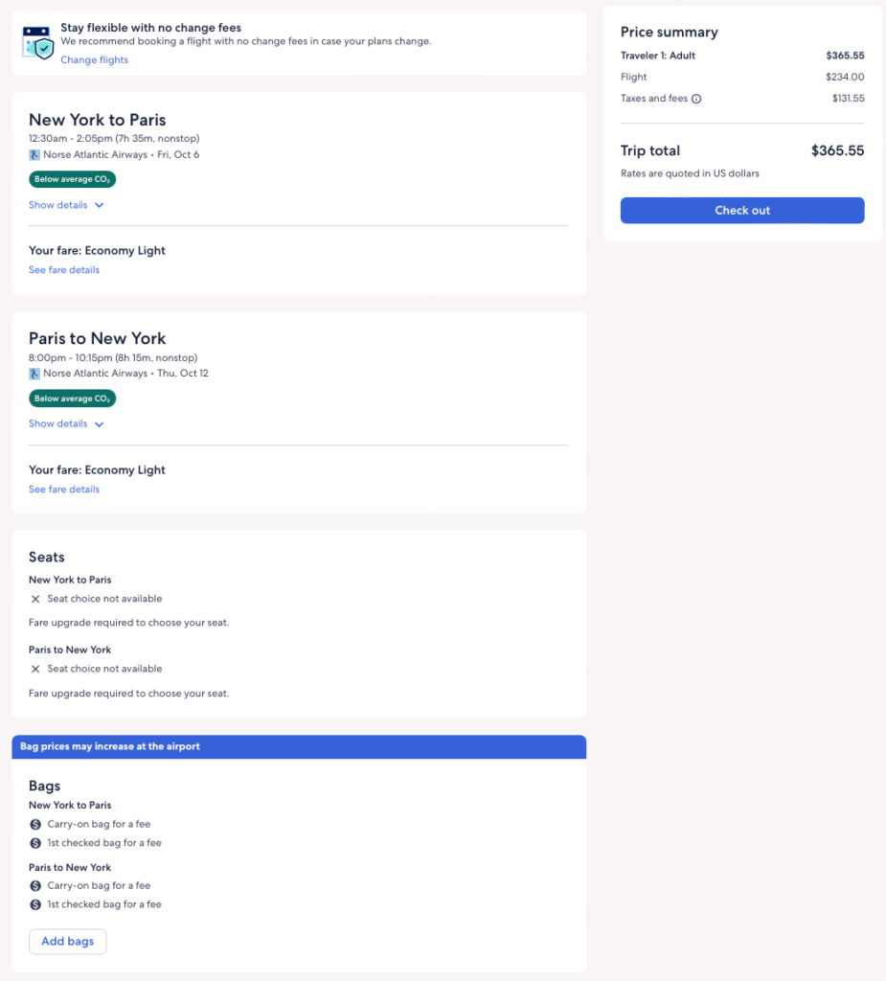Image resolution: width=886 pixels, height=981 pixels.
Task: Click the X icon under New York to Paris seats
Action: (x=35, y=599)
